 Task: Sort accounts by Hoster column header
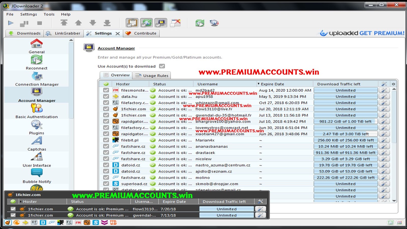[130, 84]
